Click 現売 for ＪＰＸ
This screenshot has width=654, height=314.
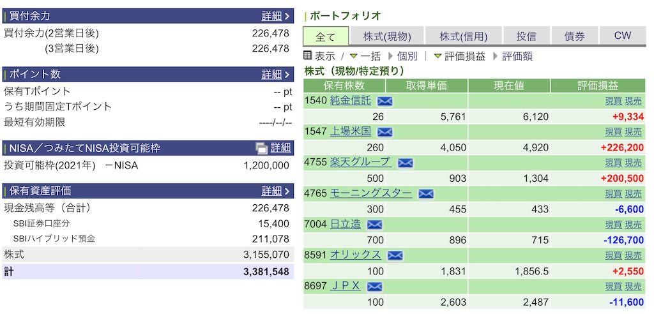[633, 287]
